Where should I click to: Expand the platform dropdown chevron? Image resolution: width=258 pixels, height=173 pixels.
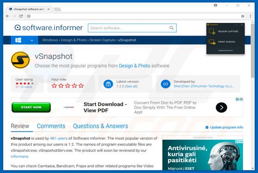[x=32, y=40]
